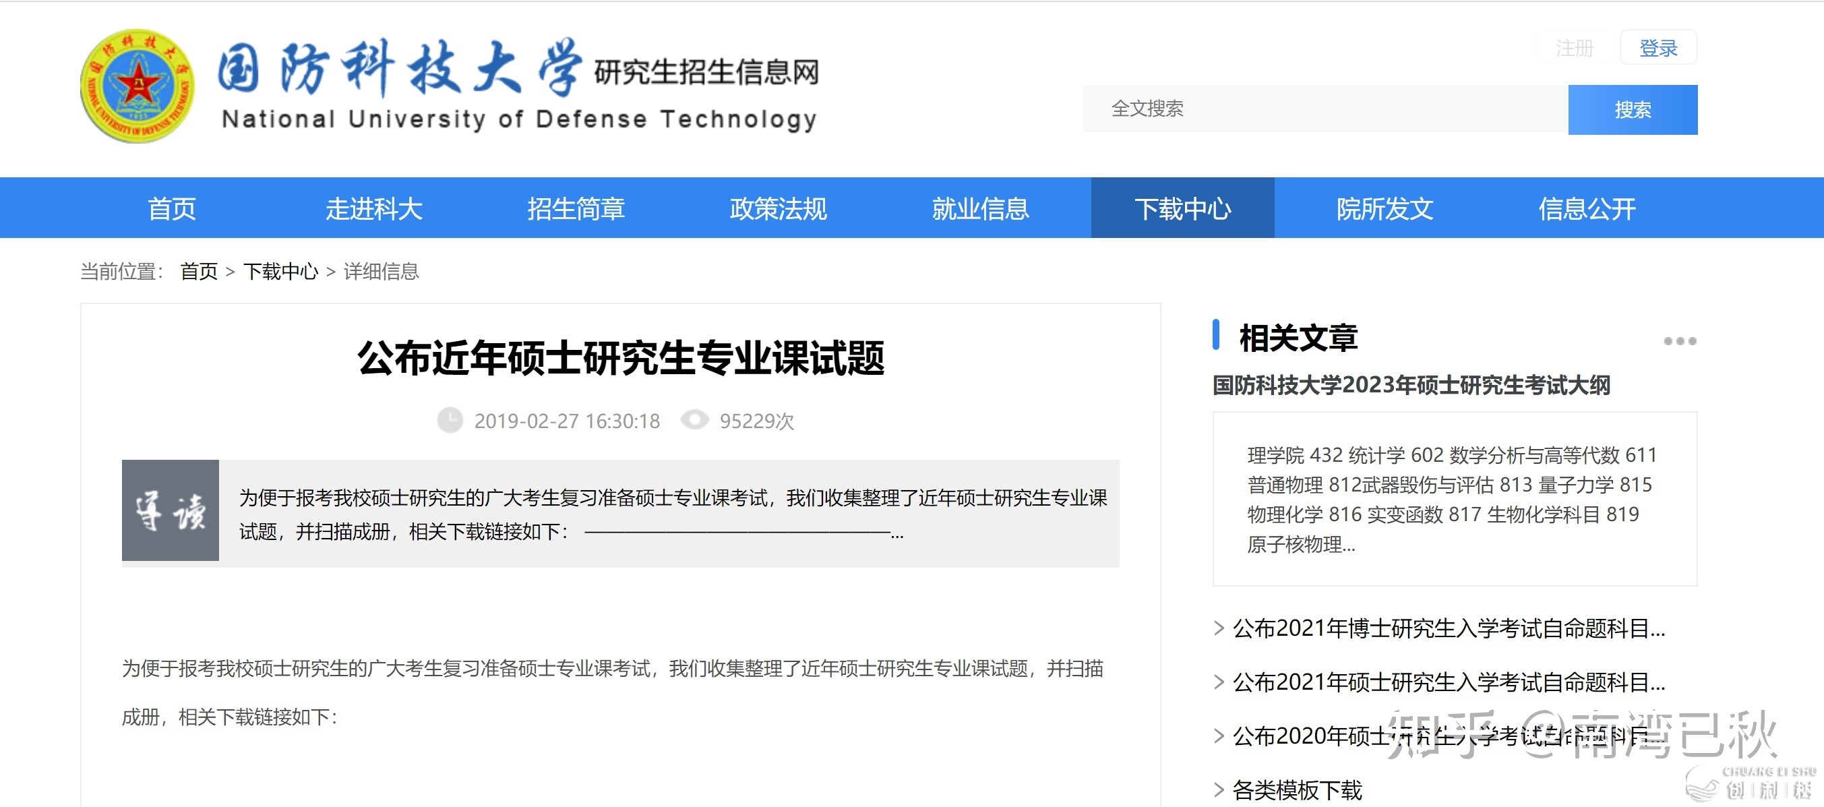Click the exam outline summary box starting 理学院 432
The height and width of the screenshot is (807, 1824).
[1455, 499]
